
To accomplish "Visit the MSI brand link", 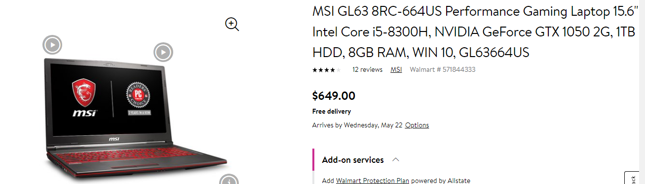I will coord(396,69).
